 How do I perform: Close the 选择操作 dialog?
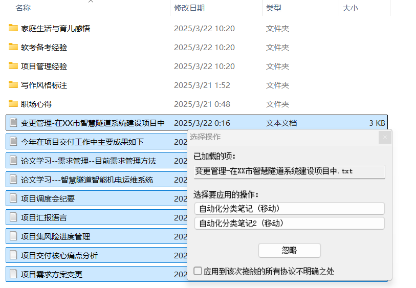385,137
